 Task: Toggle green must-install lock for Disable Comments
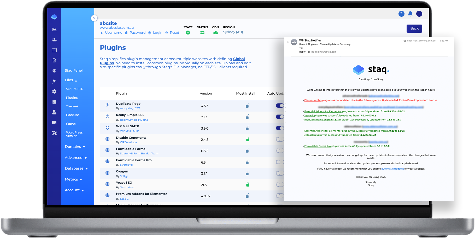tap(248, 139)
